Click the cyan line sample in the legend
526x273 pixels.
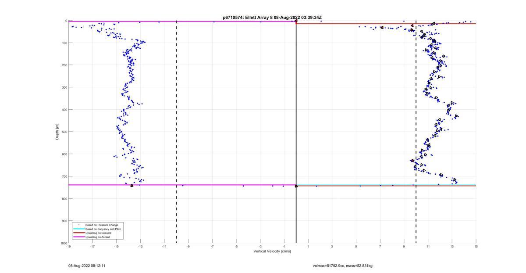(x=78, y=229)
